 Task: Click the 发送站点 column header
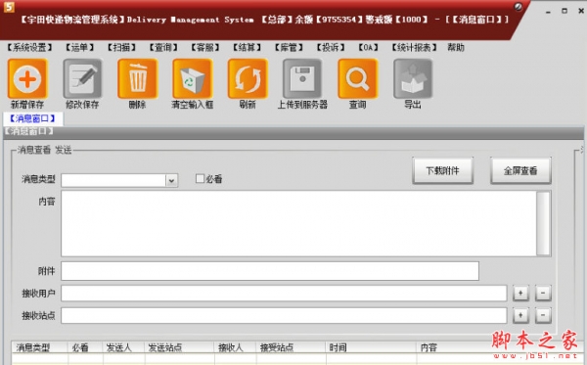(179, 347)
